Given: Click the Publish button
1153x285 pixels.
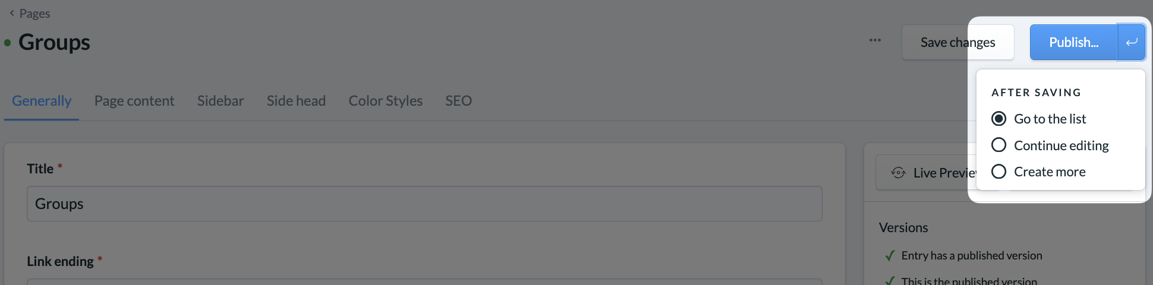Looking at the screenshot, I should (1073, 42).
